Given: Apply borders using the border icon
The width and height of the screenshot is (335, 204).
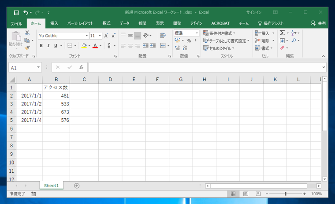Looking at the screenshot, I should pos(70,45).
